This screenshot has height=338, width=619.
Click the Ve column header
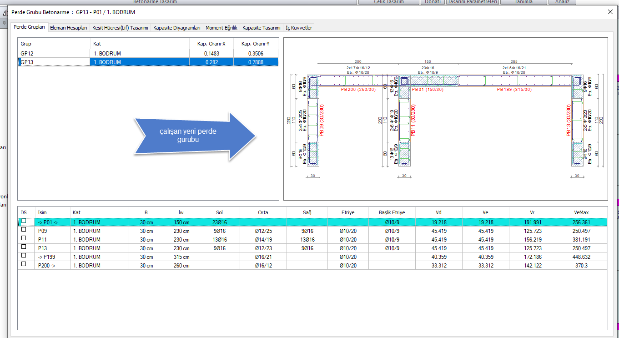pyautogui.click(x=486, y=212)
